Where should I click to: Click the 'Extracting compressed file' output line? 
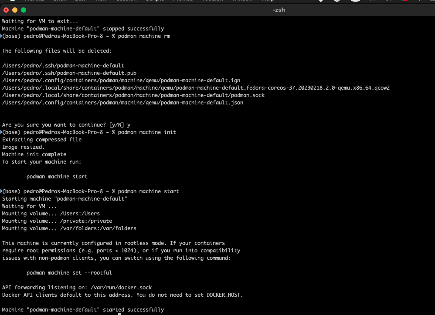click(41, 140)
